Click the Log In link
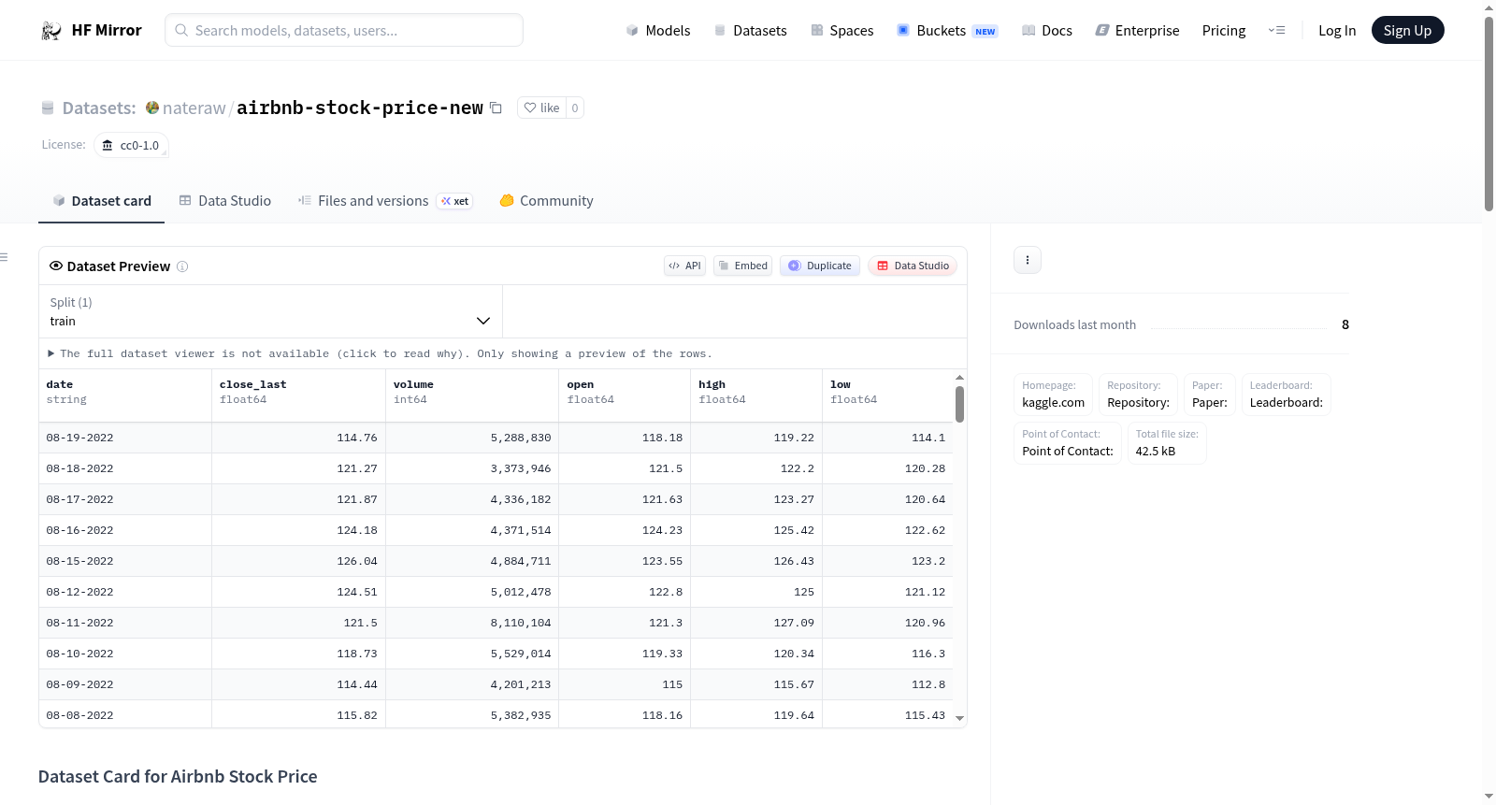Screen dimensions: 1496x805 (1337, 31)
